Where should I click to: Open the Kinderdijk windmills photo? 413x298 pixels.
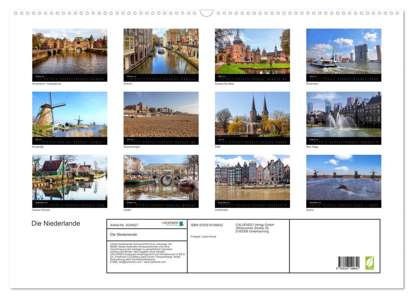click(x=69, y=115)
